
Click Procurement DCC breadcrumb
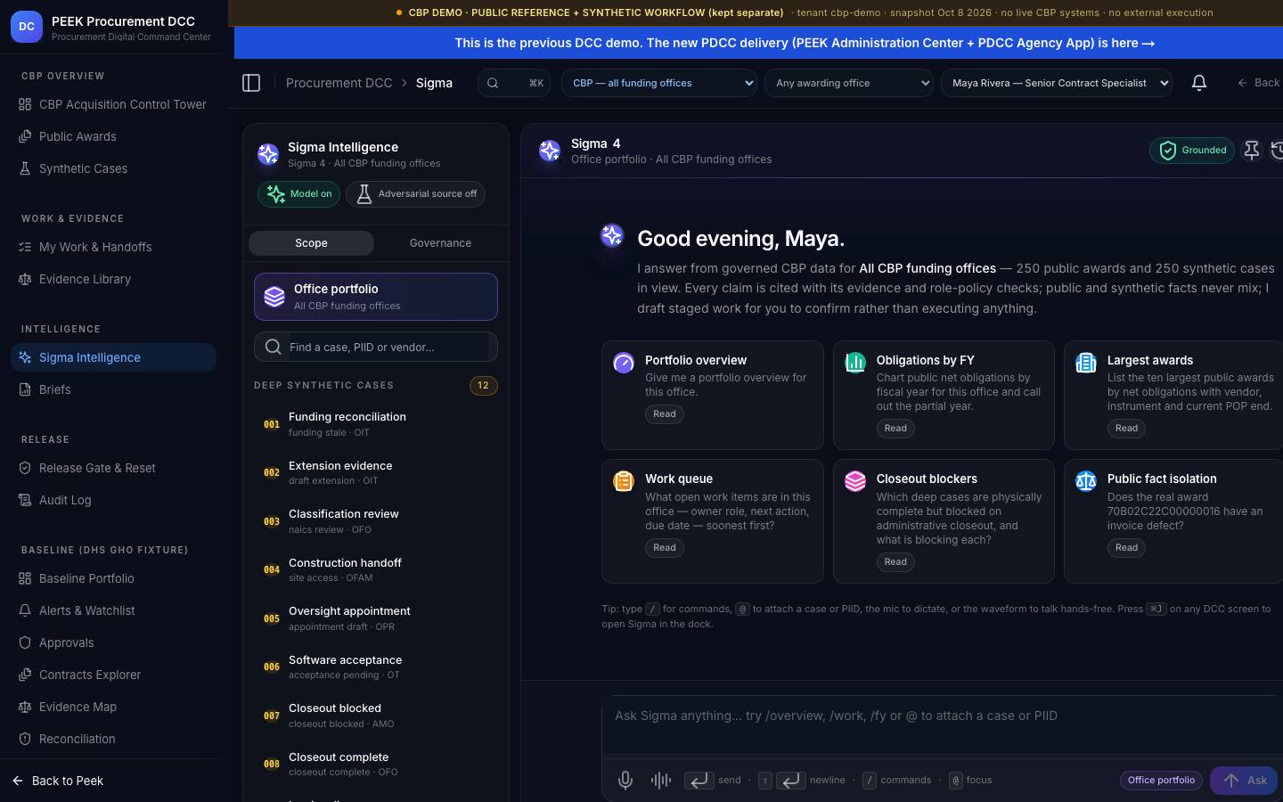click(x=339, y=83)
